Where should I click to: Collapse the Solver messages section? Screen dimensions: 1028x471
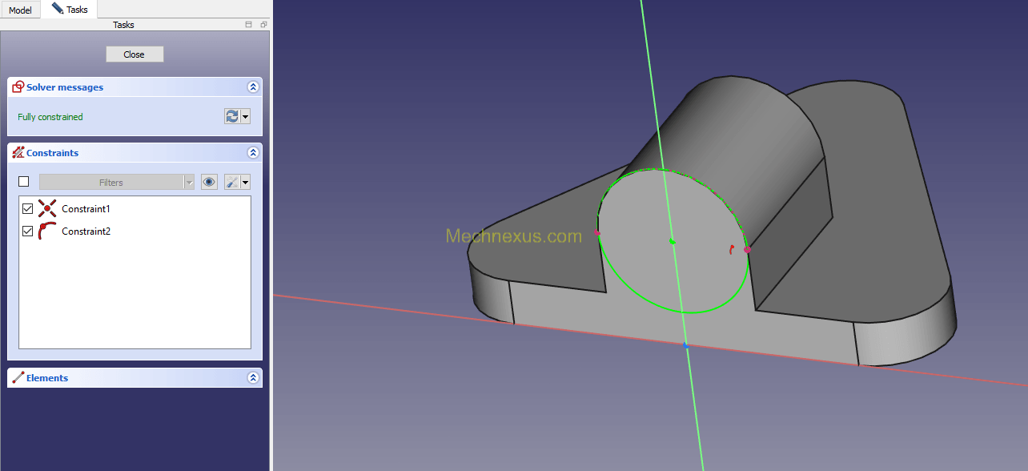(x=253, y=87)
